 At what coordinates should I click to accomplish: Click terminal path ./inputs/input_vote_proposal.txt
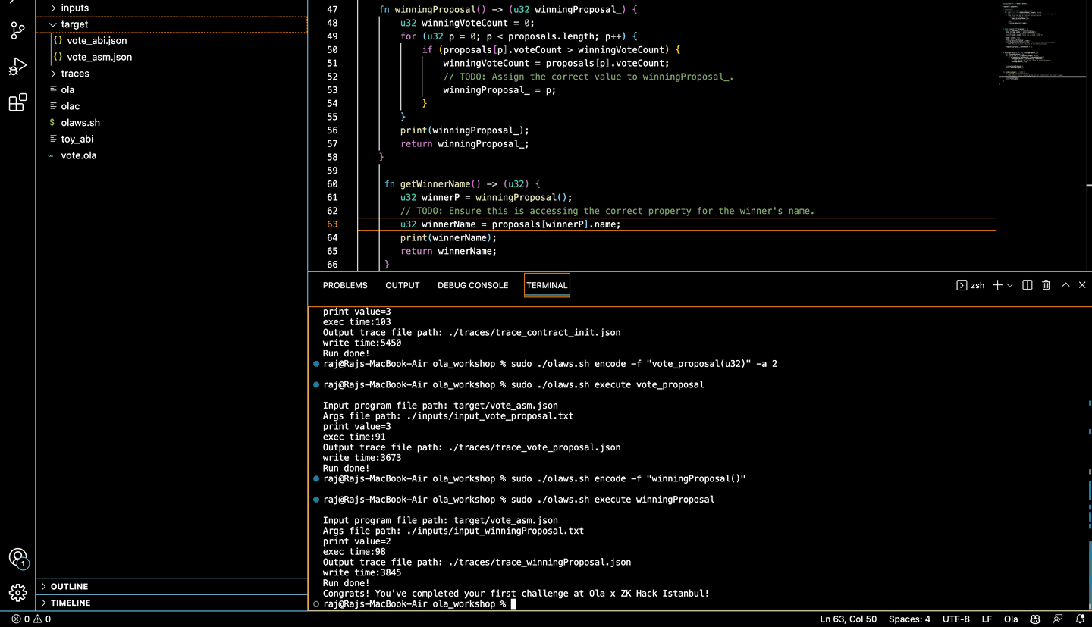[490, 416]
